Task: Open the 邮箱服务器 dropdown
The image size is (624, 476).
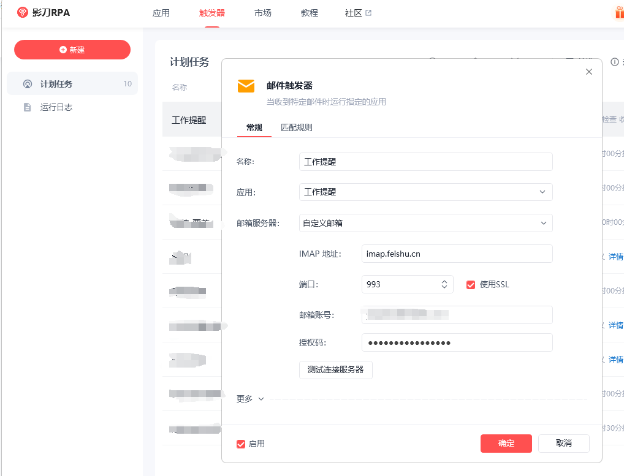Action: [426, 223]
